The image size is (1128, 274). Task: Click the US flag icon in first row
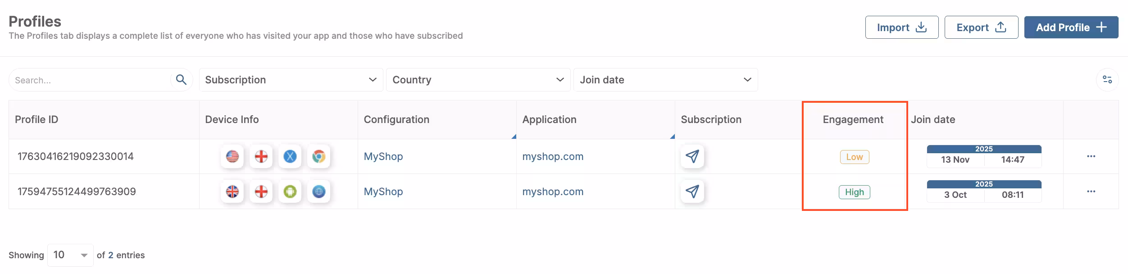(x=232, y=156)
